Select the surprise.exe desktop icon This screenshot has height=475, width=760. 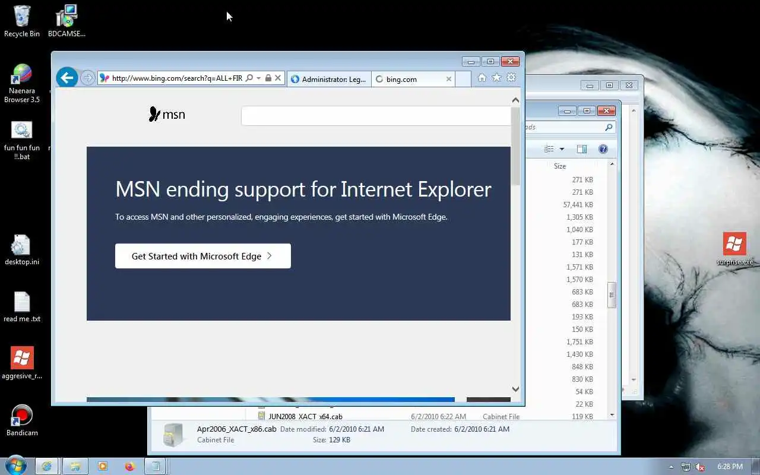click(x=734, y=249)
